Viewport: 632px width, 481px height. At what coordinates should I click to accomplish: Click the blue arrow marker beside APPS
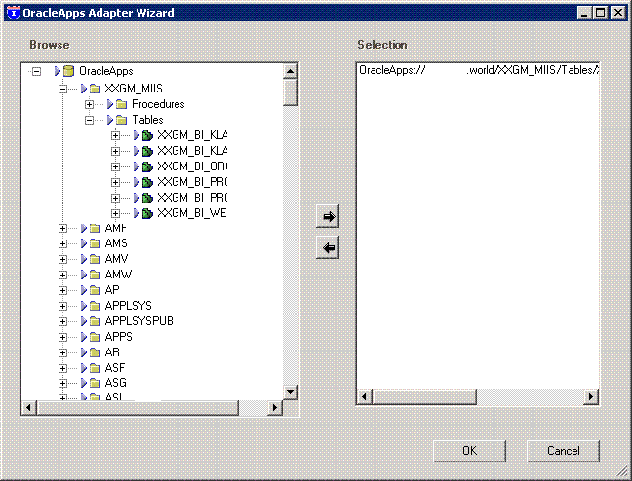click(84, 337)
